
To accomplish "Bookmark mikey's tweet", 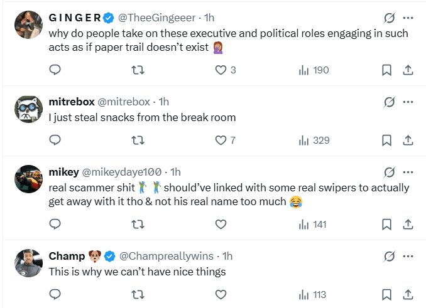I will click(x=387, y=224).
